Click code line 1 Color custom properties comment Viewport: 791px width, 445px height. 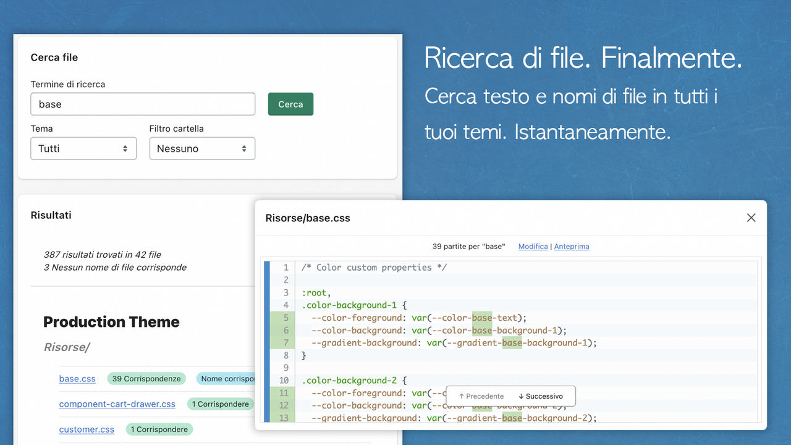click(374, 268)
